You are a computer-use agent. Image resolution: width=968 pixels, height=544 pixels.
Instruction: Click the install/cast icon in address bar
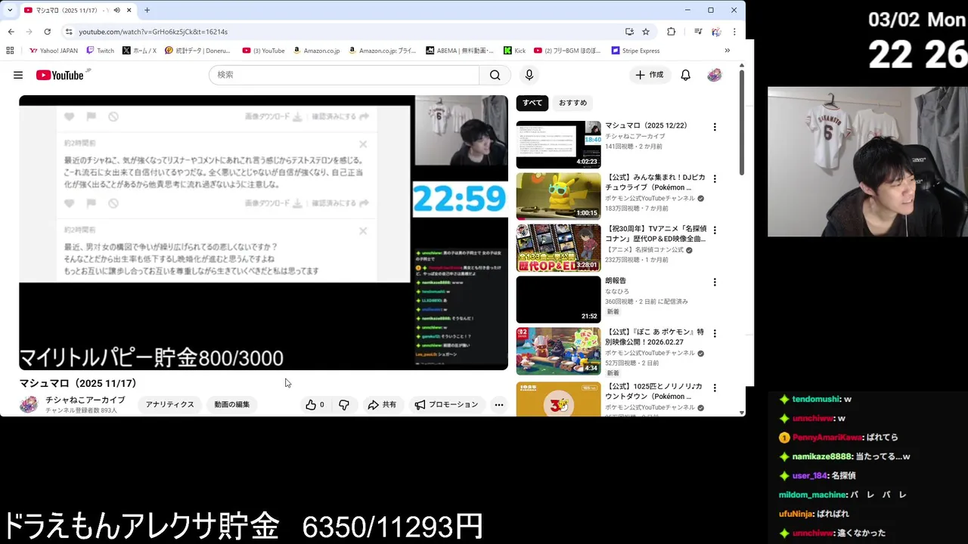629,32
